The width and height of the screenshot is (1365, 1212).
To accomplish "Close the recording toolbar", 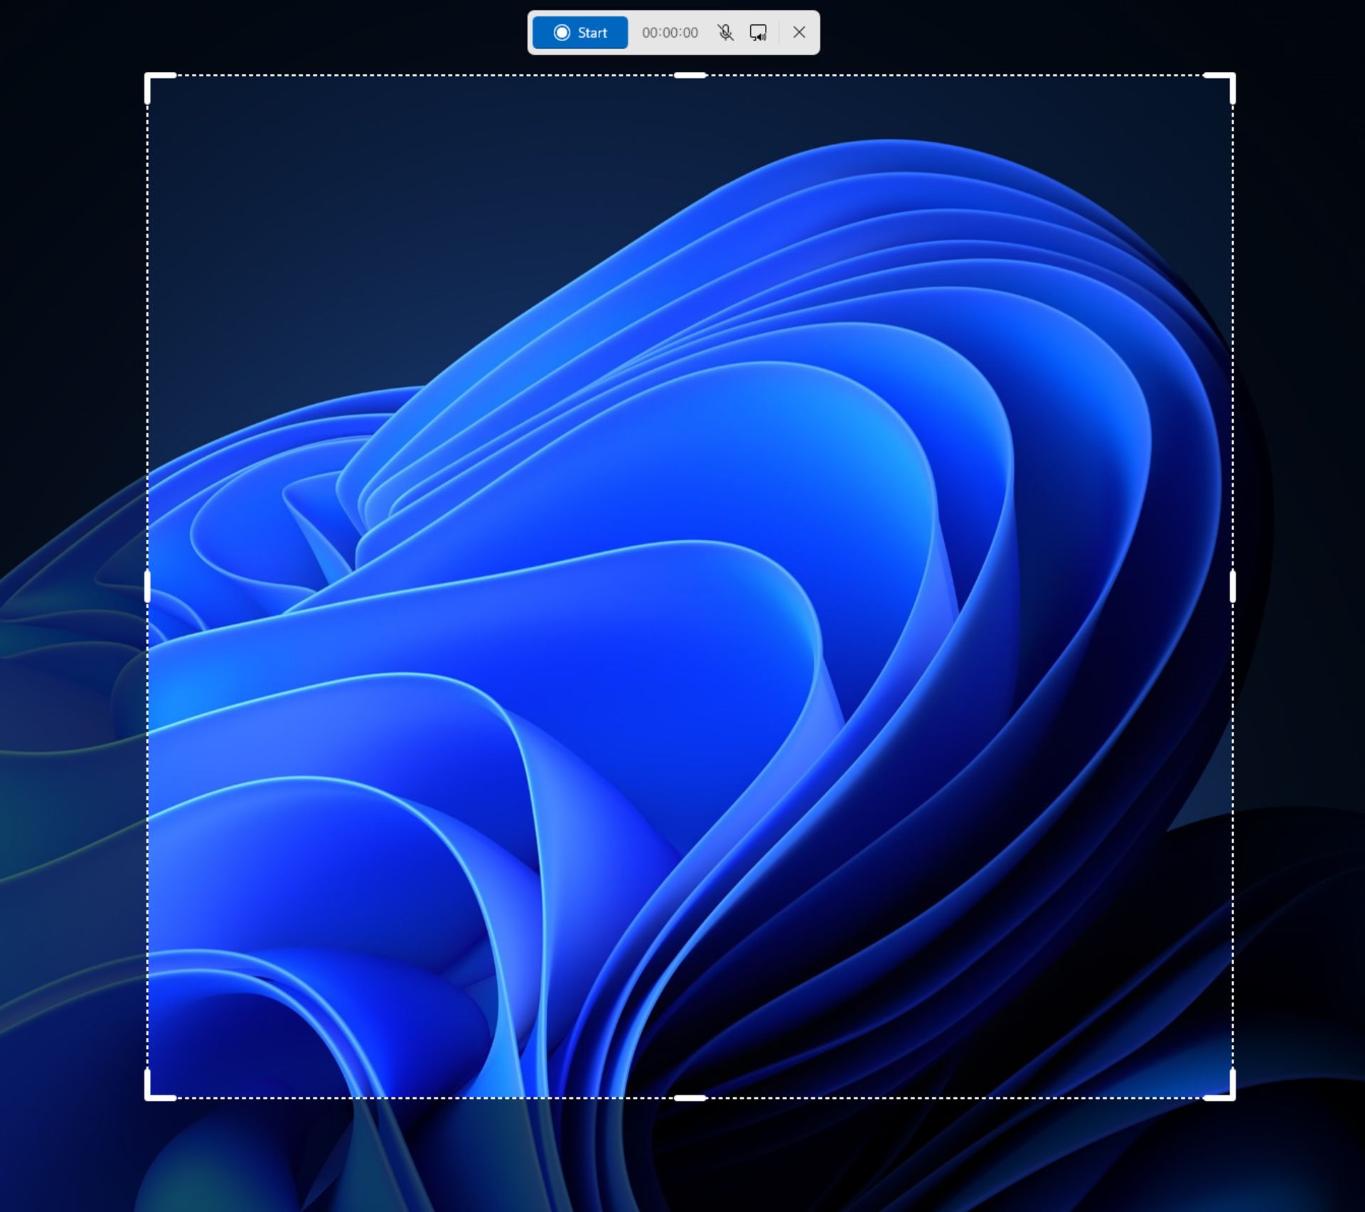I will (799, 33).
